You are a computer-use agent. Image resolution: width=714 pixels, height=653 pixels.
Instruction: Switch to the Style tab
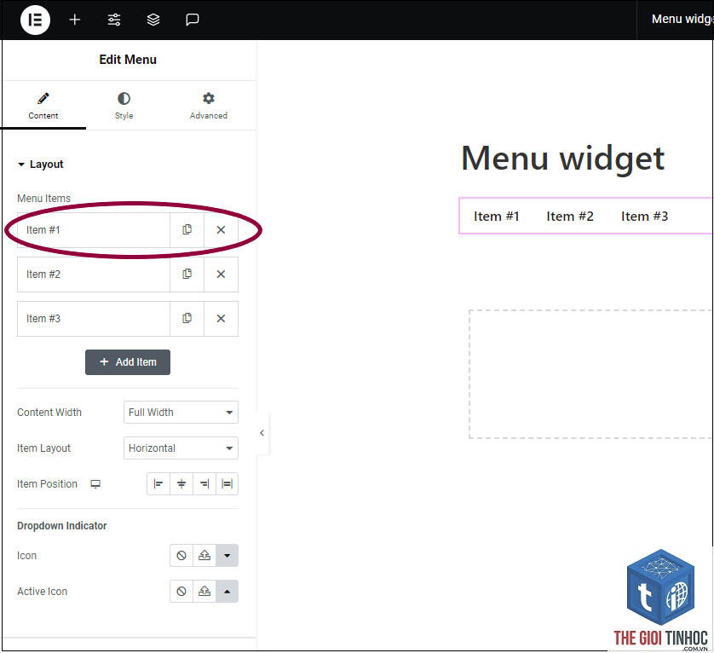point(124,106)
